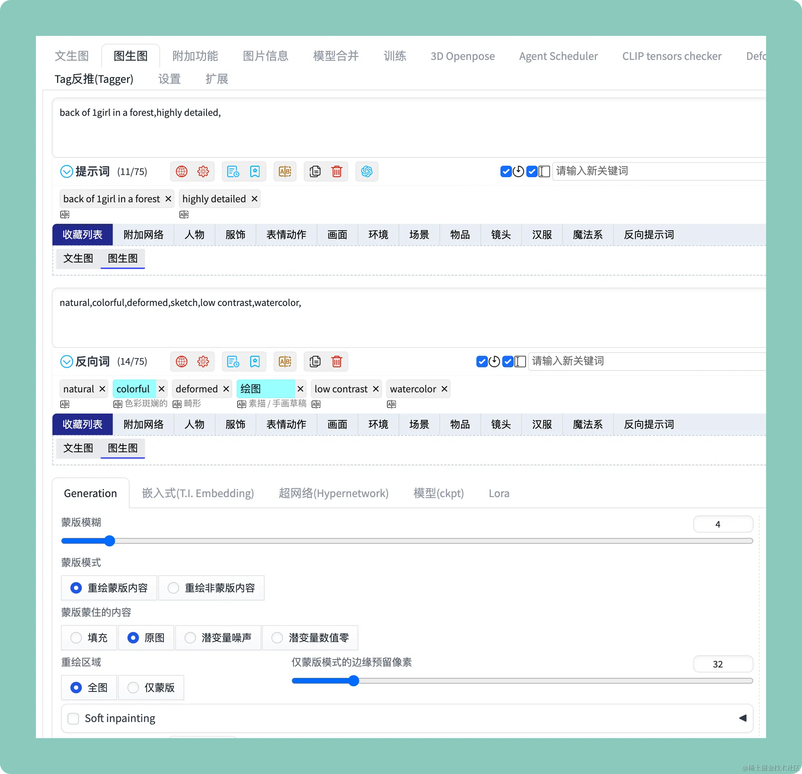The width and height of the screenshot is (802, 774).
Task: Open the prompt favorites bookmark icon
Action: pyautogui.click(x=255, y=171)
